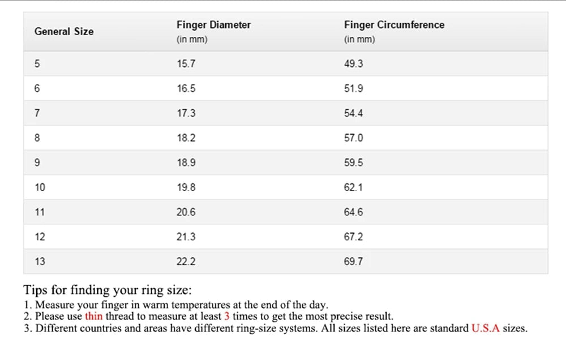Click the size 12 cell
Viewport: 566px width, 345px height.
[x=40, y=237]
